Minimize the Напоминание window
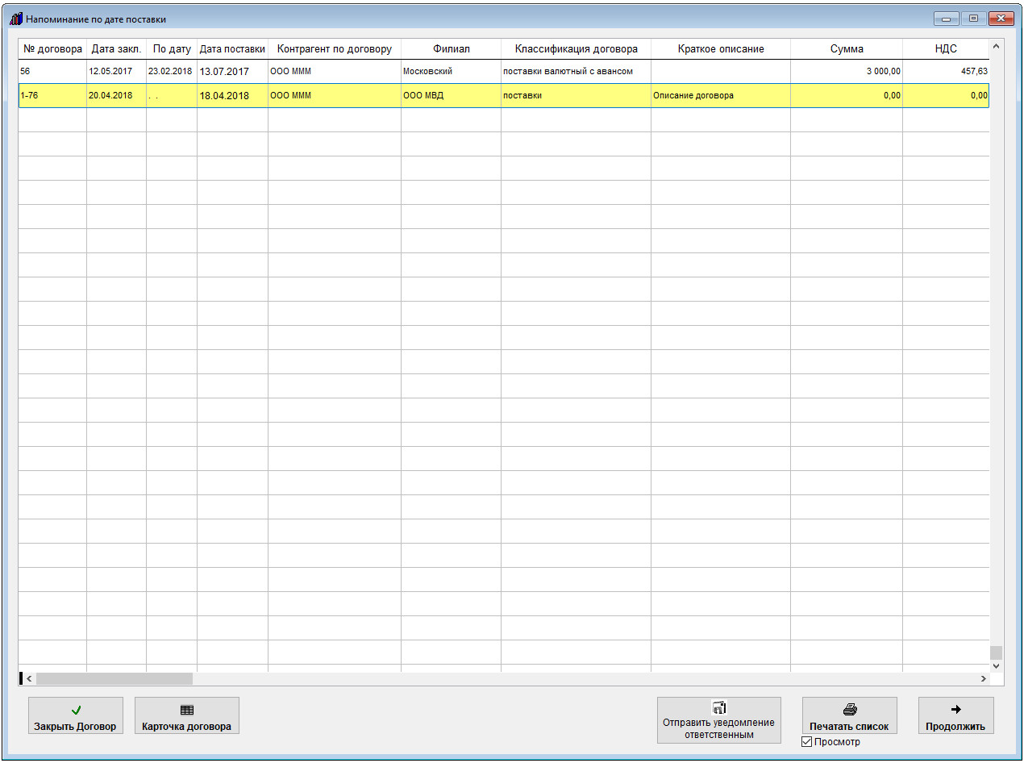 (945, 18)
